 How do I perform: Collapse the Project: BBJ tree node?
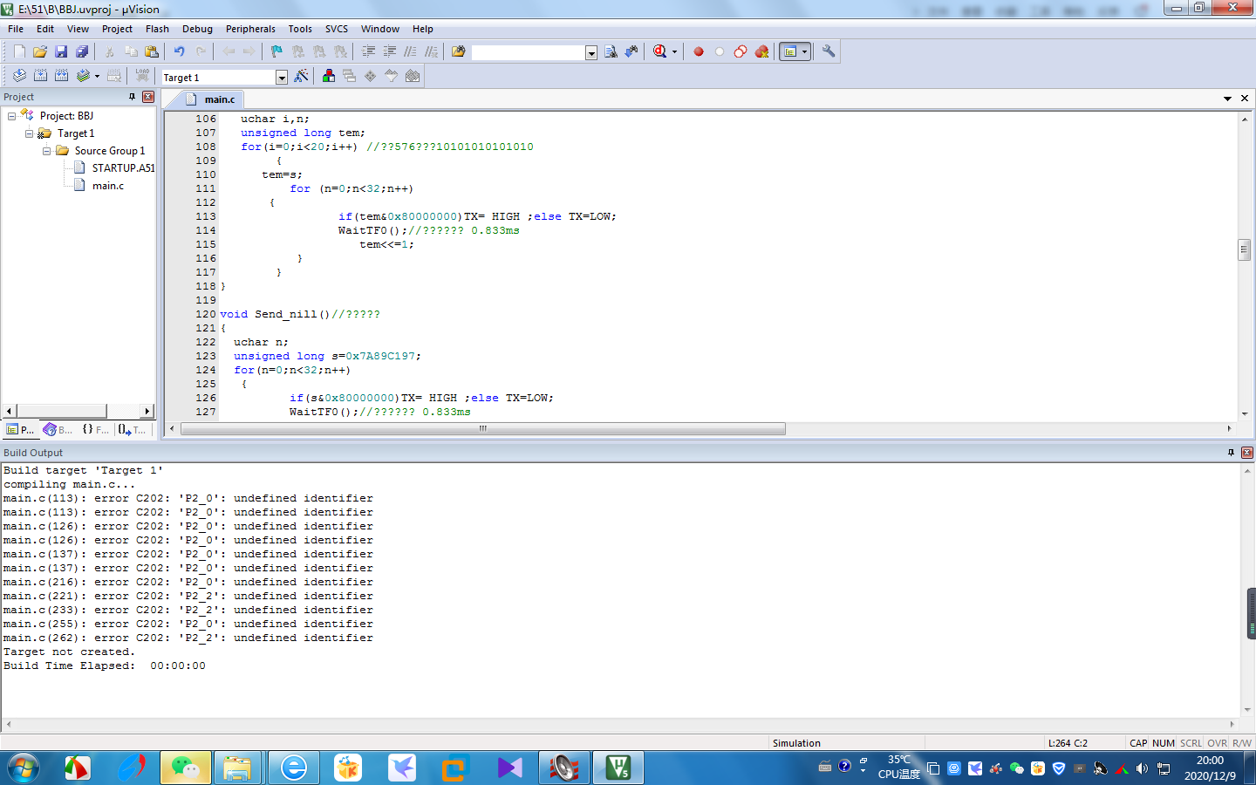pos(11,116)
